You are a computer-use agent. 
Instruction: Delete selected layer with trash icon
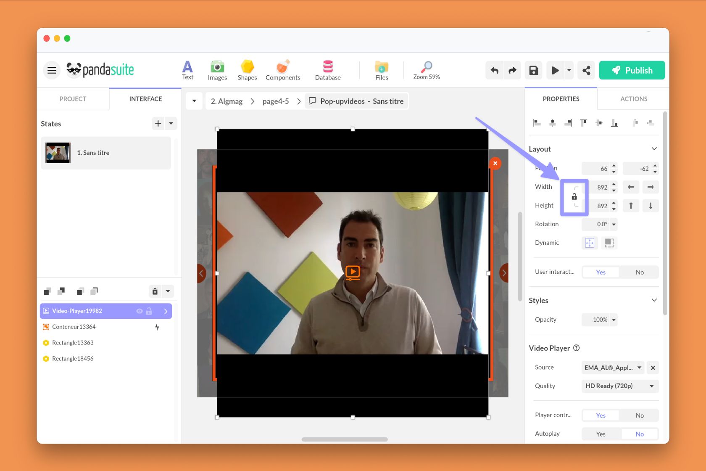(155, 291)
